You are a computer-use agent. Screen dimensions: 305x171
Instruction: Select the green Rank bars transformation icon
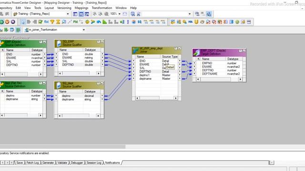[x=105, y=22]
